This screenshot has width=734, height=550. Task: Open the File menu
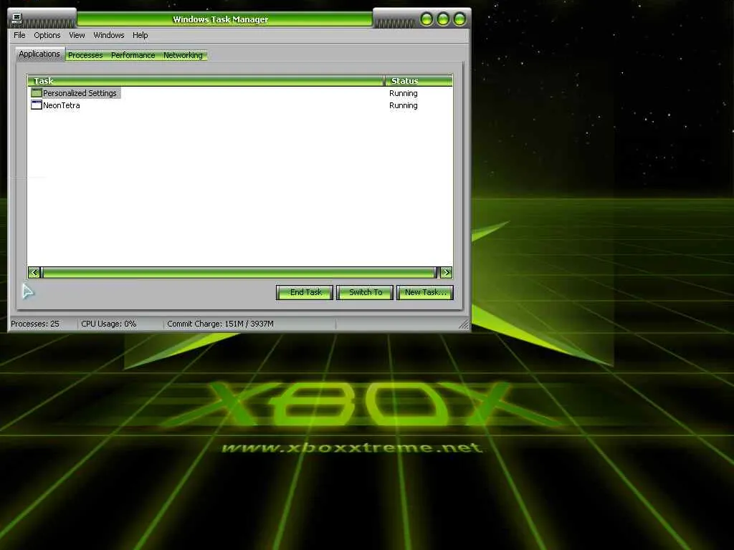click(x=19, y=35)
